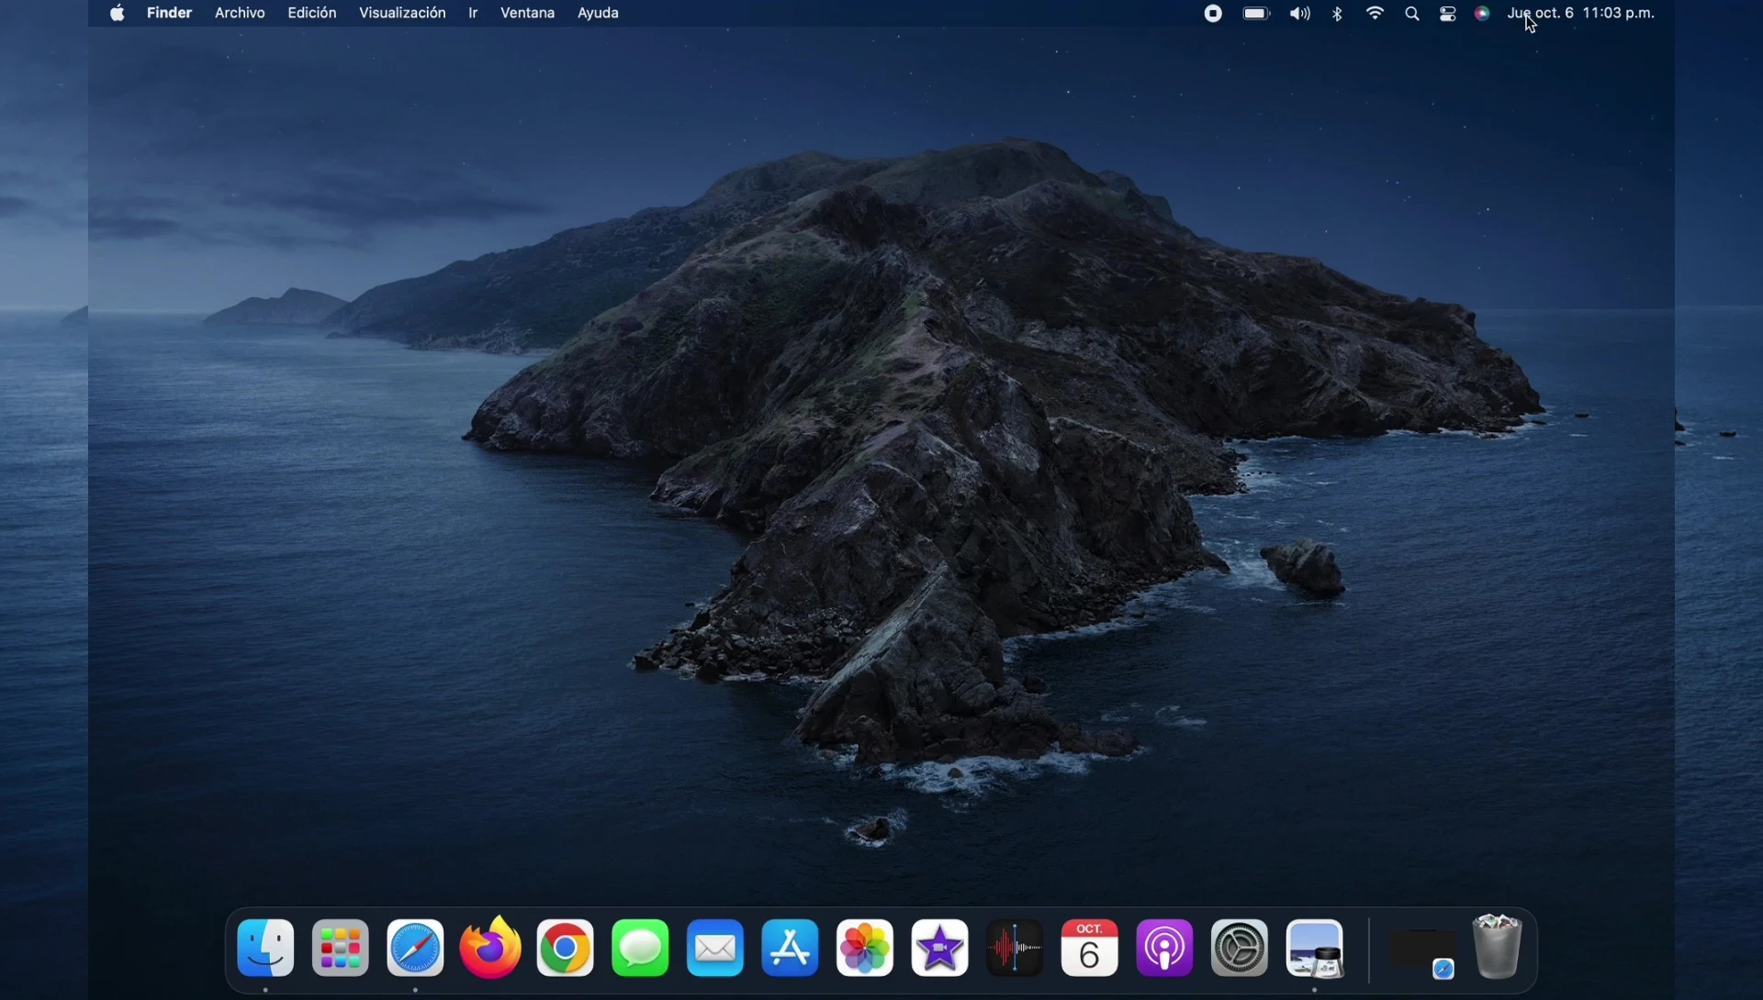Viewport: 1763px width, 1000px height.
Task: Open the Finder menu
Action: [x=170, y=13]
